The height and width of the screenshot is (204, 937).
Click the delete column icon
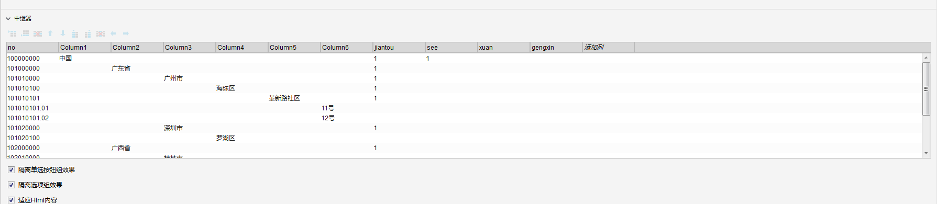point(101,33)
